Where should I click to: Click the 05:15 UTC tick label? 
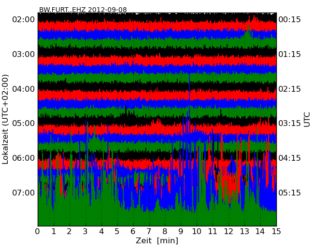[289, 193]
